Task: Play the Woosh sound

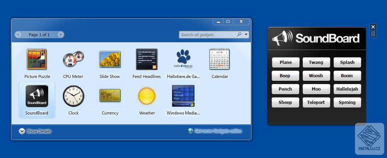Action: tap(316, 76)
